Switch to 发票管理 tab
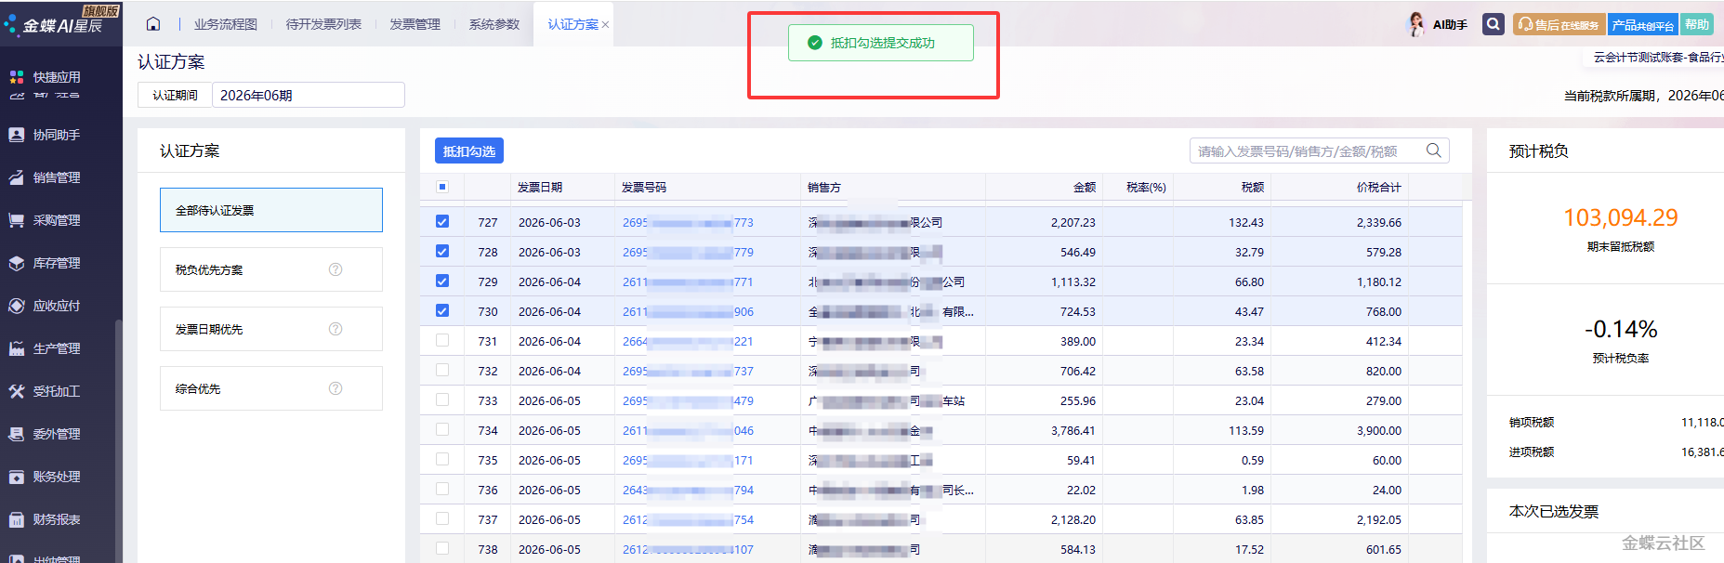1724x563 pixels. pyautogui.click(x=415, y=24)
